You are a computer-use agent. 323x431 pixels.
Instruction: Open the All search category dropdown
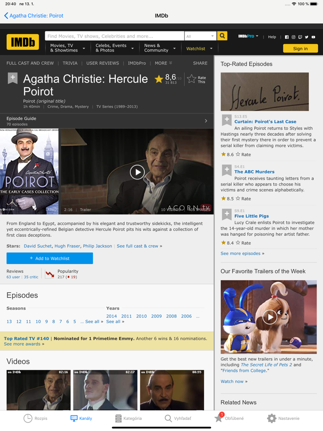(200, 36)
